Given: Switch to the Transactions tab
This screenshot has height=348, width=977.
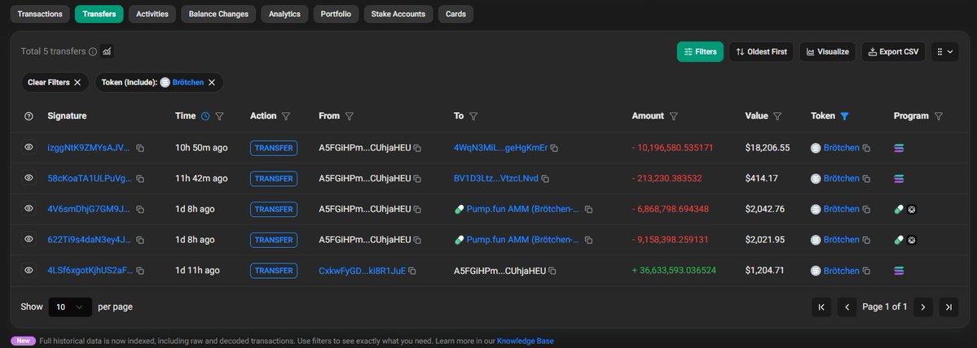Looking at the screenshot, I should (x=40, y=14).
